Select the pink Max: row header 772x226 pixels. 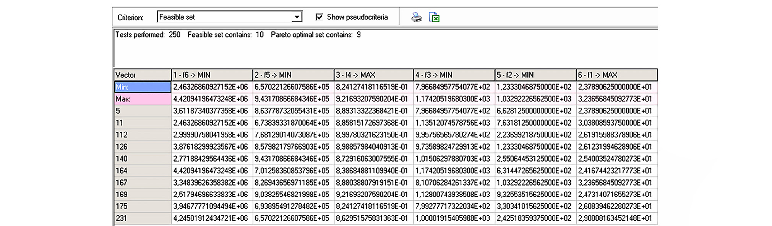coord(142,99)
